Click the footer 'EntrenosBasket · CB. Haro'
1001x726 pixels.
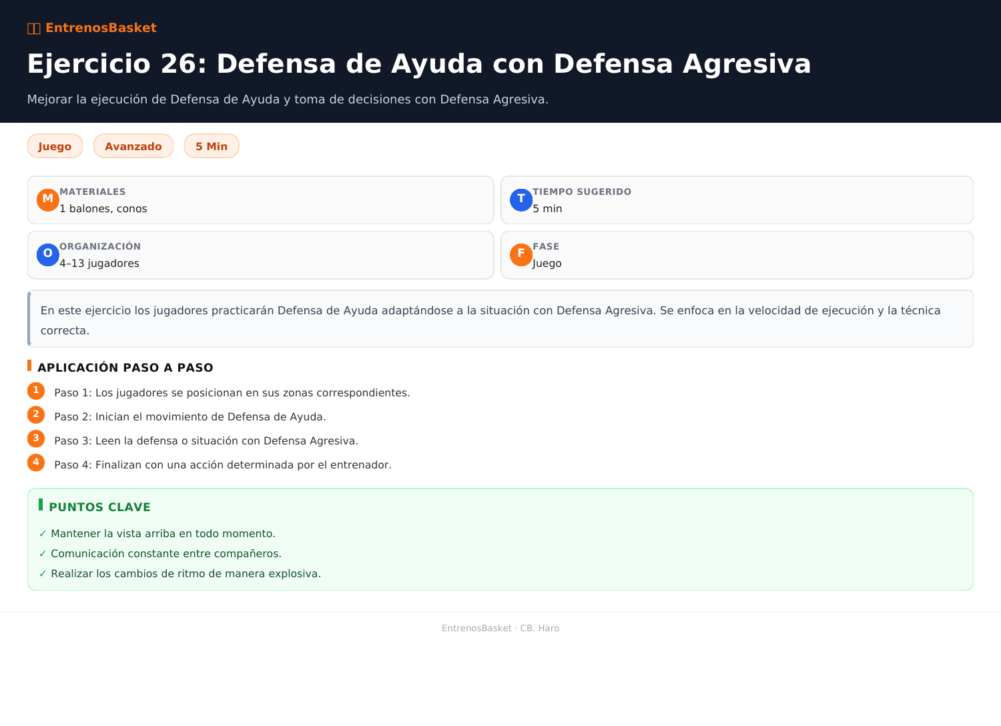[x=500, y=629]
